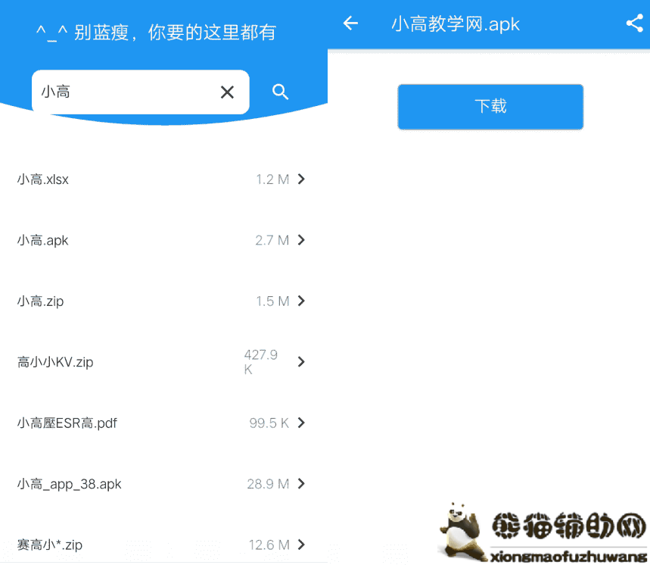Focus the search field containing 小高
Viewport: 650px width, 565px height.
point(121,92)
